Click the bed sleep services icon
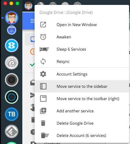This screenshot has height=144, width=130. tap(44, 49)
